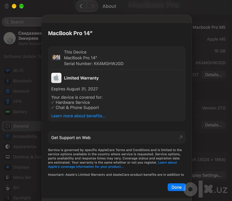Click the Spotlight sidebar icon

click(8, 198)
